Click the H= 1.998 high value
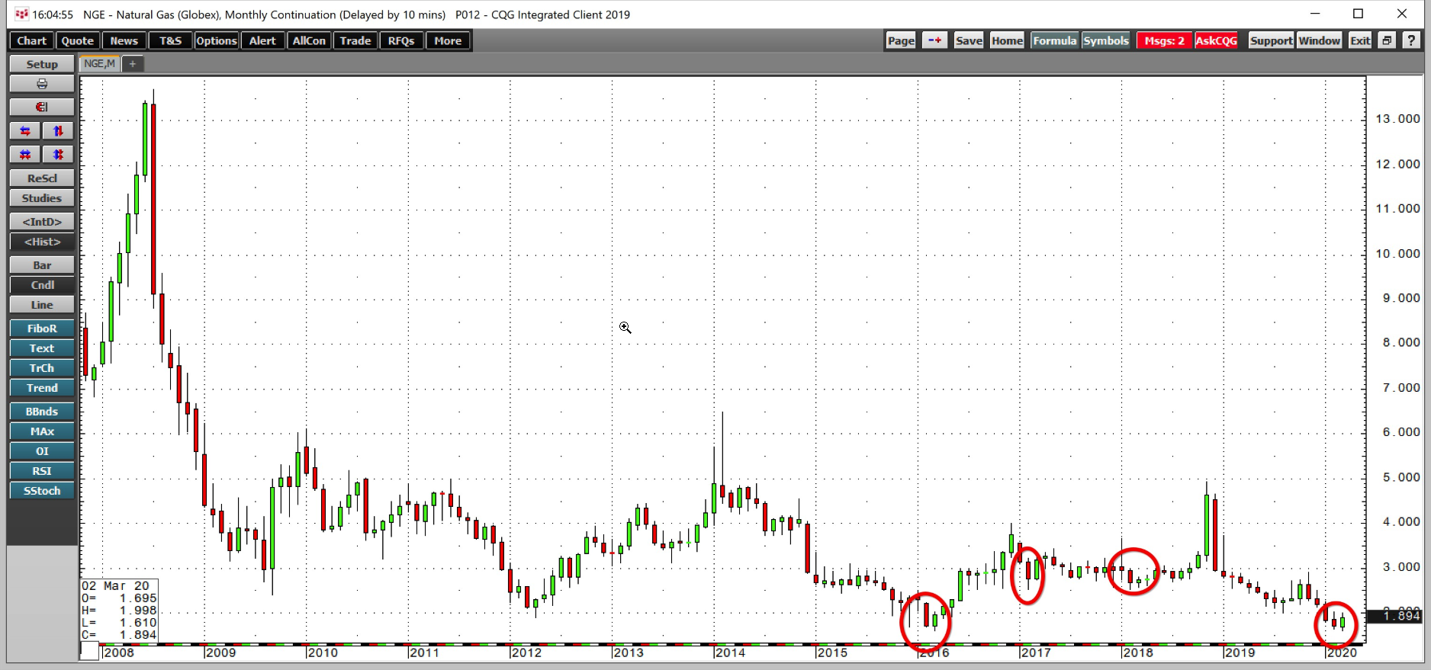Image resolution: width=1431 pixels, height=670 pixels. pyautogui.click(x=119, y=611)
